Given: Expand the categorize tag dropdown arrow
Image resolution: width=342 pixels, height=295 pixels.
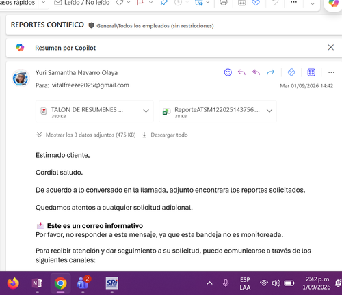Looking at the screenshot, I should coord(129,3).
